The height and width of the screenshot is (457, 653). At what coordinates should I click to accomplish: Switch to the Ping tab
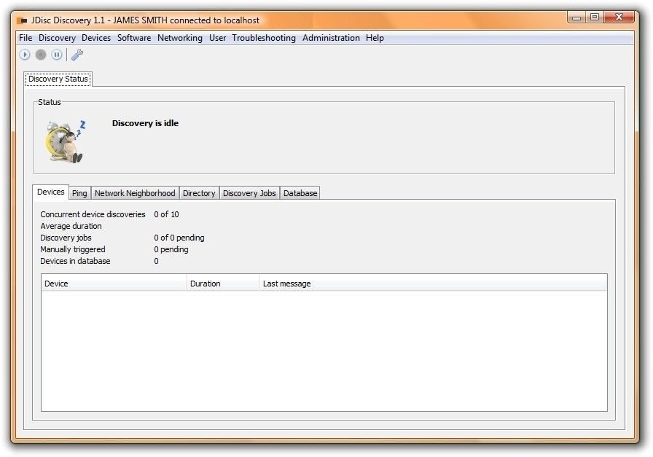point(79,192)
